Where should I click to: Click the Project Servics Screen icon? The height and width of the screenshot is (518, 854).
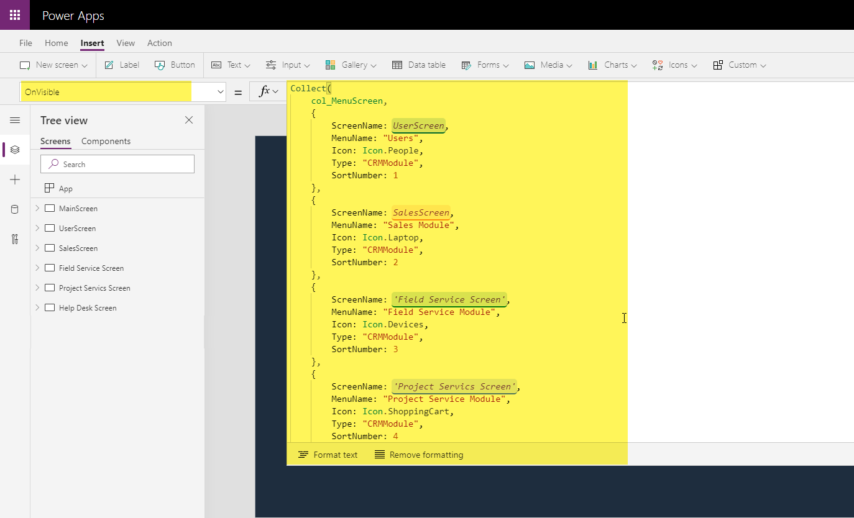pos(50,288)
